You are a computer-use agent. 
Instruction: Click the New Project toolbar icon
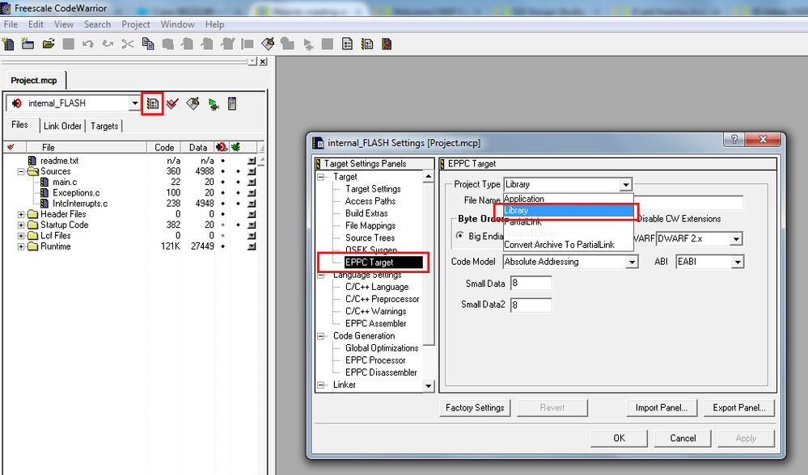pyautogui.click(x=27, y=44)
